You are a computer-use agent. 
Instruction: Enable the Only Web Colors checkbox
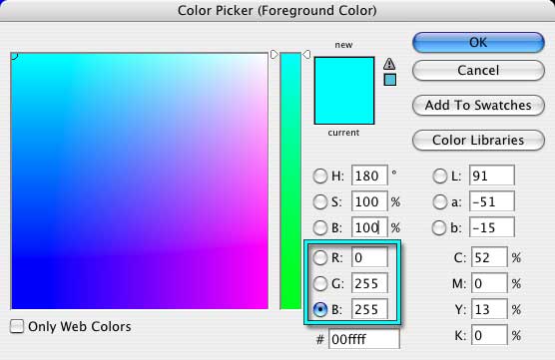pyautogui.click(x=17, y=326)
